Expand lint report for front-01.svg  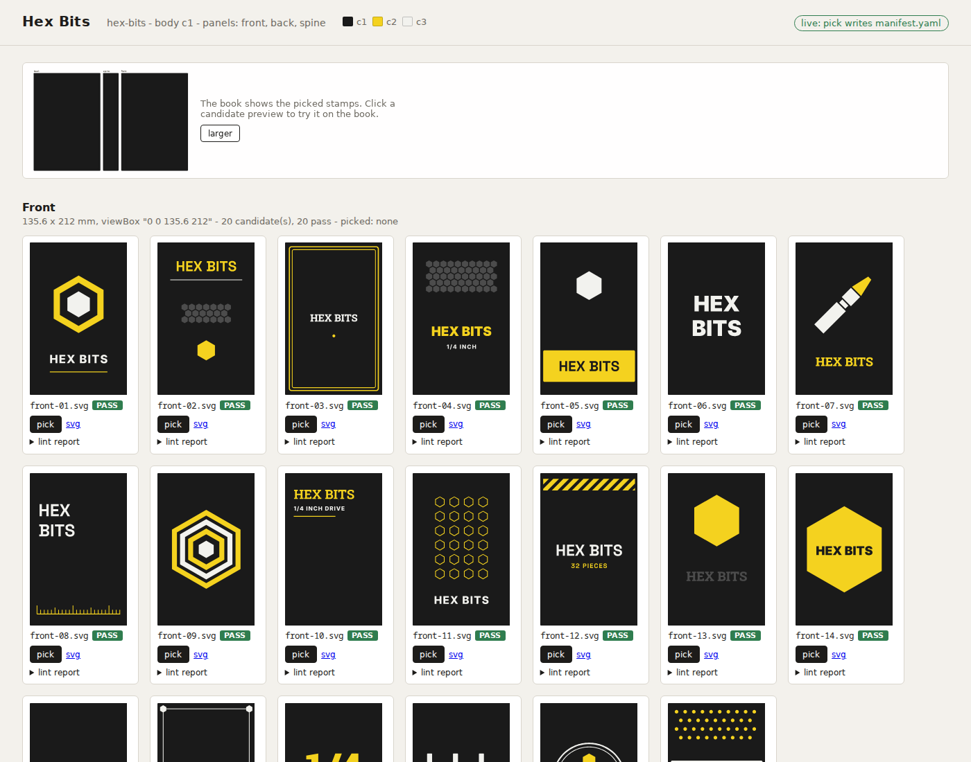coord(55,442)
